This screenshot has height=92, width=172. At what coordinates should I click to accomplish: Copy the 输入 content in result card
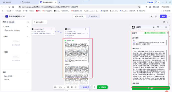[68, 42]
